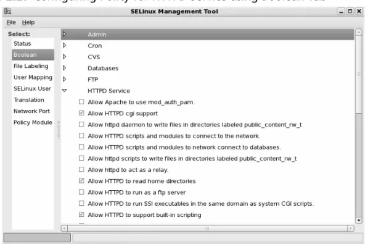Click the horizontal scrollbar thumb
This screenshot has height=244, width=365.
click(x=207, y=229)
